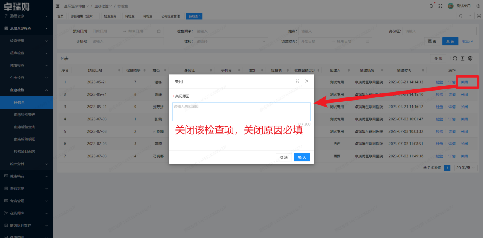Viewport: 483px width, 238px height.
Task: Open the table column settings gear
Action: [470, 58]
